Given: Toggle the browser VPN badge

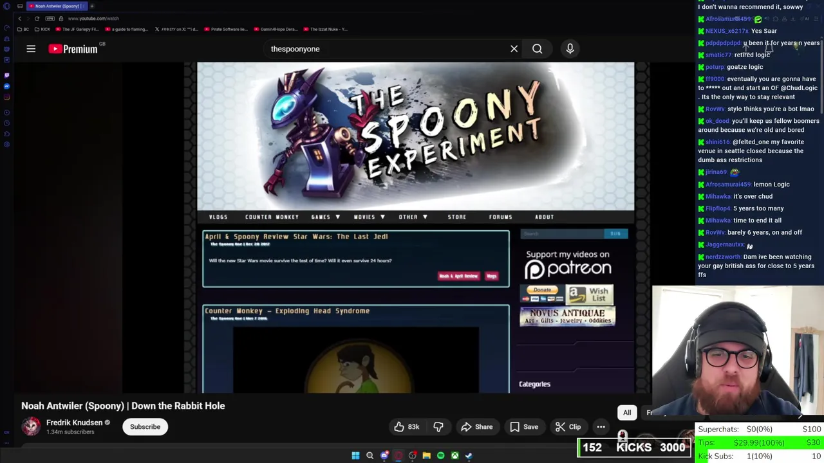Looking at the screenshot, I should [50, 19].
